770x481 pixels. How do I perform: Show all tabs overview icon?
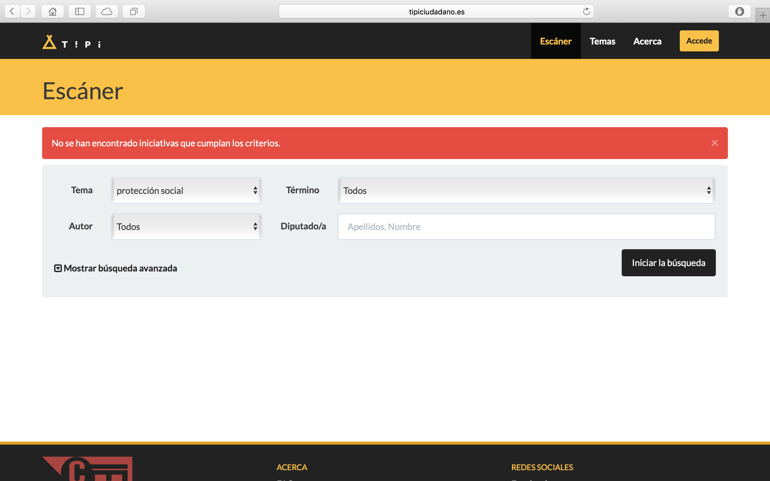[134, 11]
